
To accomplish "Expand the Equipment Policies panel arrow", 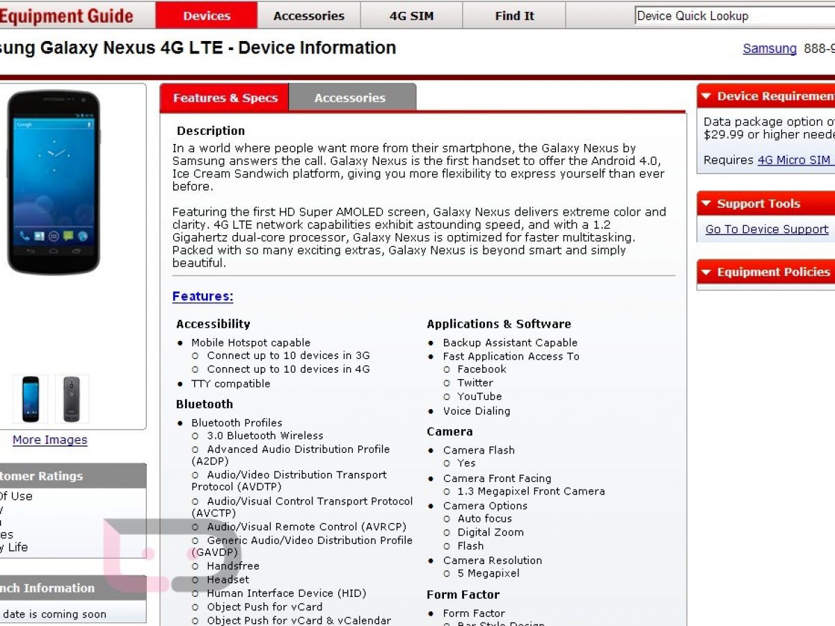I will (706, 272).
